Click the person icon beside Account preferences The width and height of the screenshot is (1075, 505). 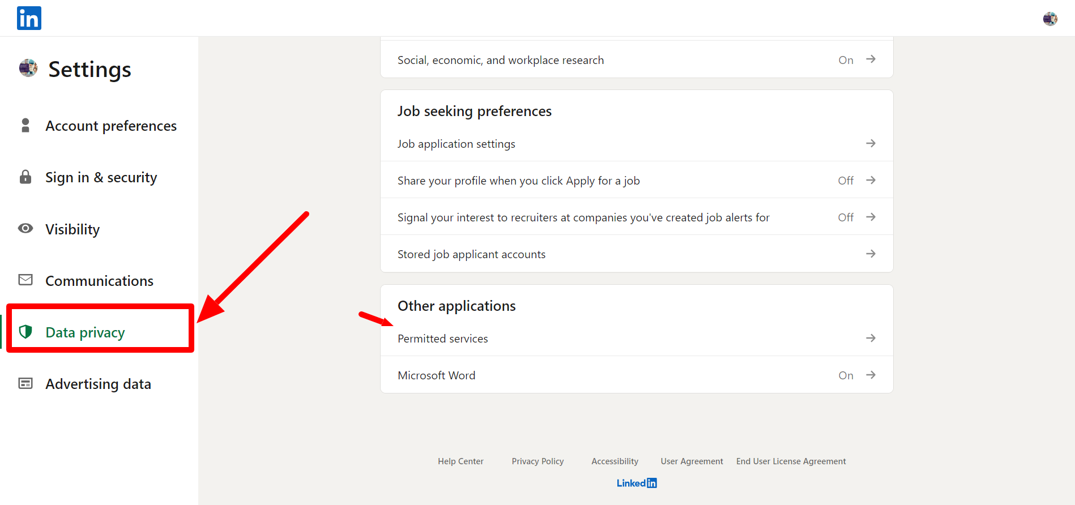25,125
